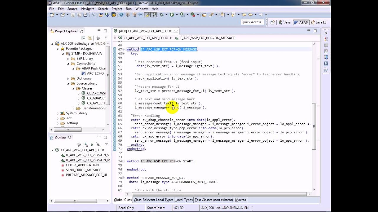Switch to Macros tab
The height and width of the screenshot is (212, 378).
click(240, 200)
